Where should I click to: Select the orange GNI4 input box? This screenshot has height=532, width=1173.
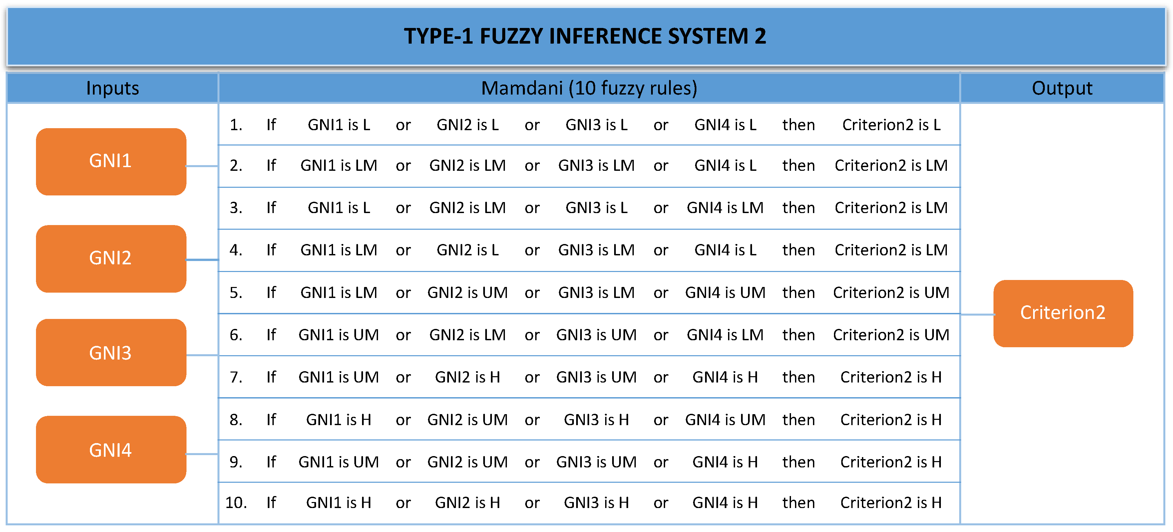tap(111, 450)
